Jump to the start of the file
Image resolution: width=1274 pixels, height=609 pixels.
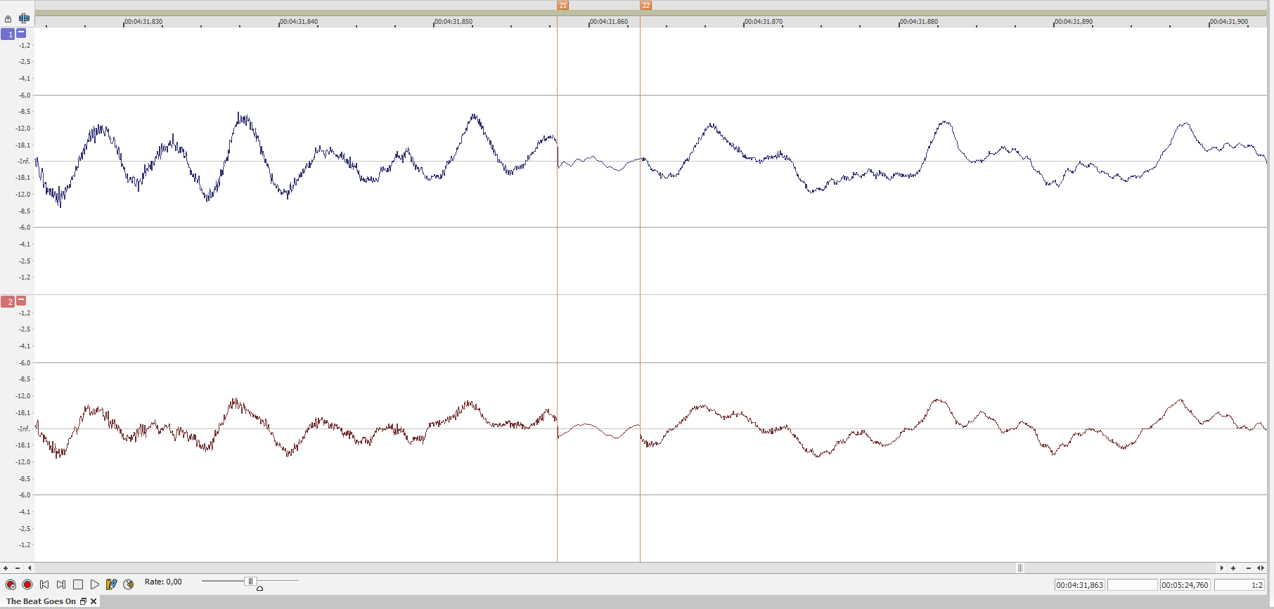click(x=44, y=584)
